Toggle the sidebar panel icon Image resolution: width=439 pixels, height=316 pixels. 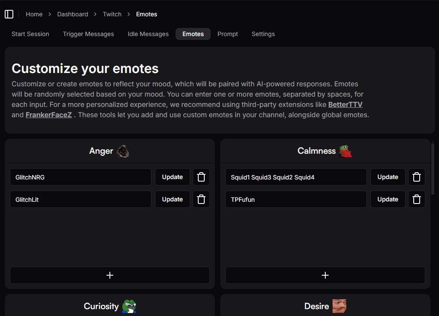point(9,14)
